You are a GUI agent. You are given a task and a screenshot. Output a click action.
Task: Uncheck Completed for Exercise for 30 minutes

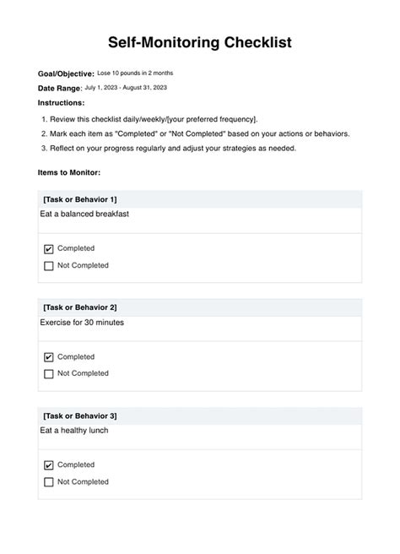[x=48, y=357]
